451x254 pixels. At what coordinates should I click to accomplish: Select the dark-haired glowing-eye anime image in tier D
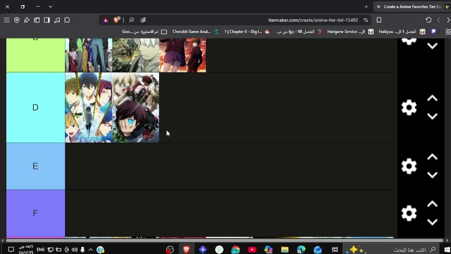[136, 108]
